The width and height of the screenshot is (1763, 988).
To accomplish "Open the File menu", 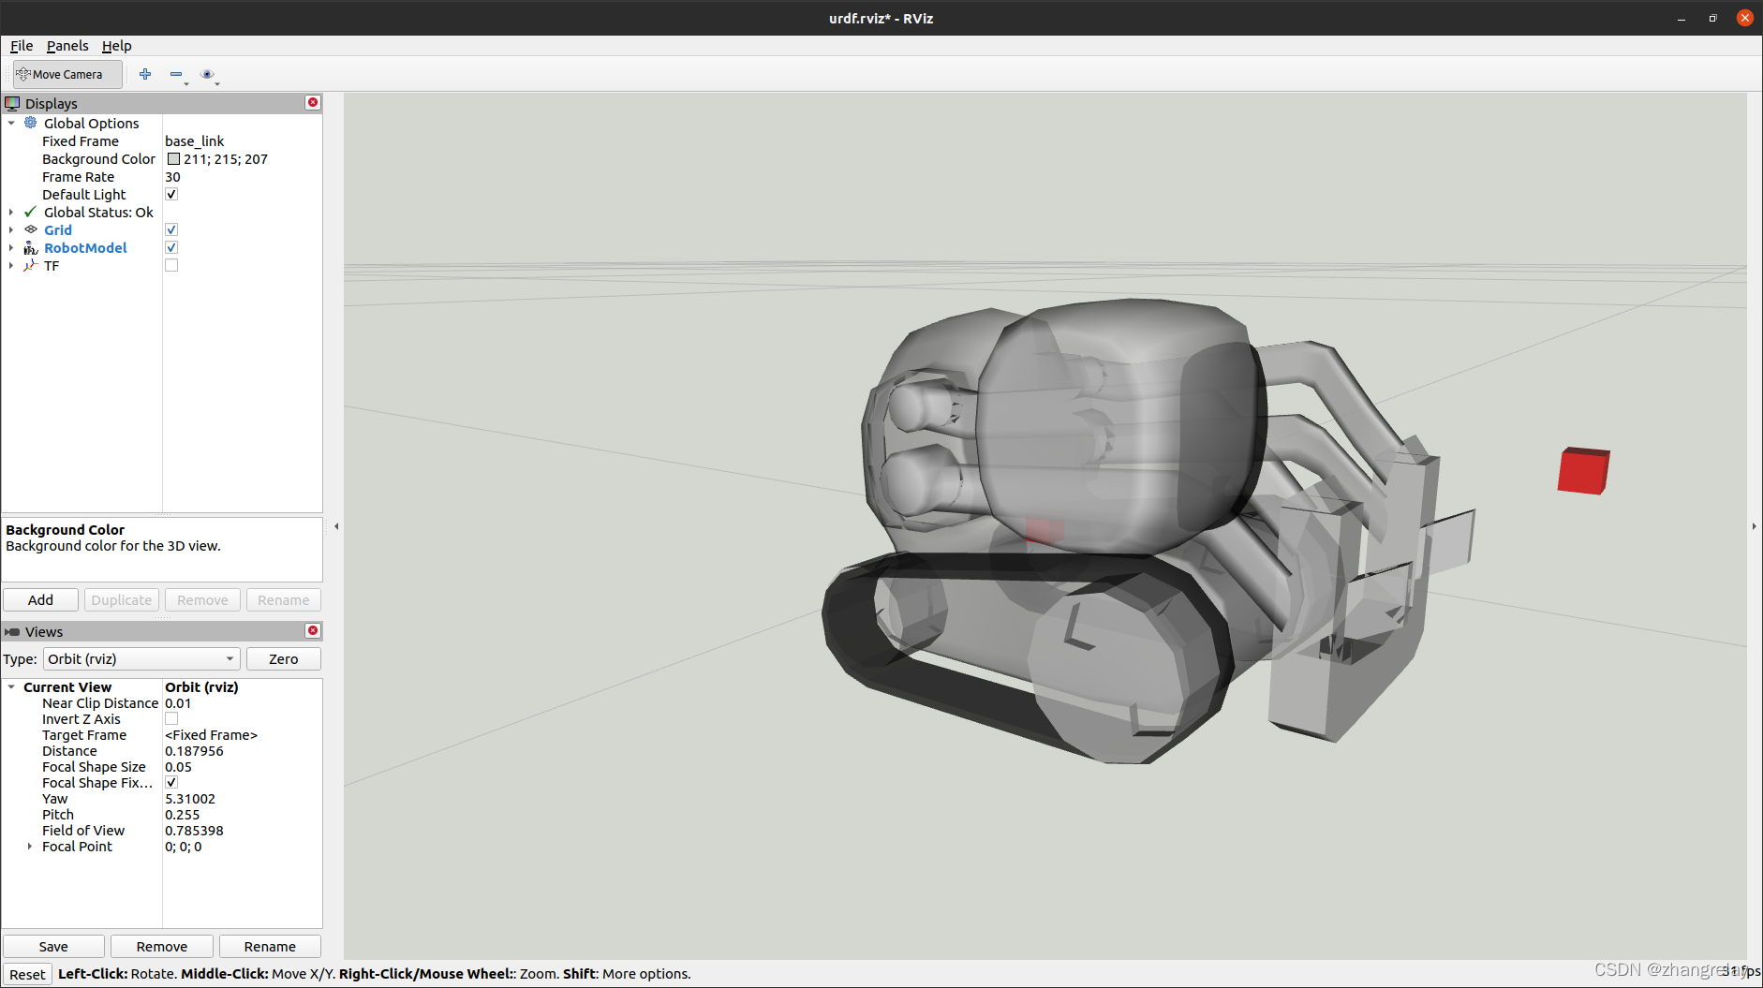I will click(22, 45).
